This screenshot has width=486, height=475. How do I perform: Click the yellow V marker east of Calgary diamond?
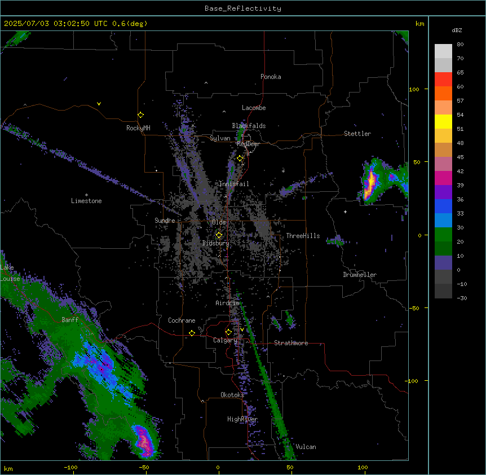click(242, 329)
